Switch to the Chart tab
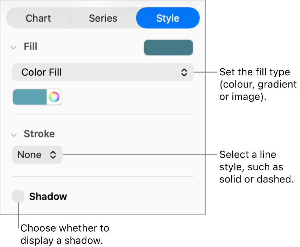This screenshot has width=300, height=247. click(38, 18)
